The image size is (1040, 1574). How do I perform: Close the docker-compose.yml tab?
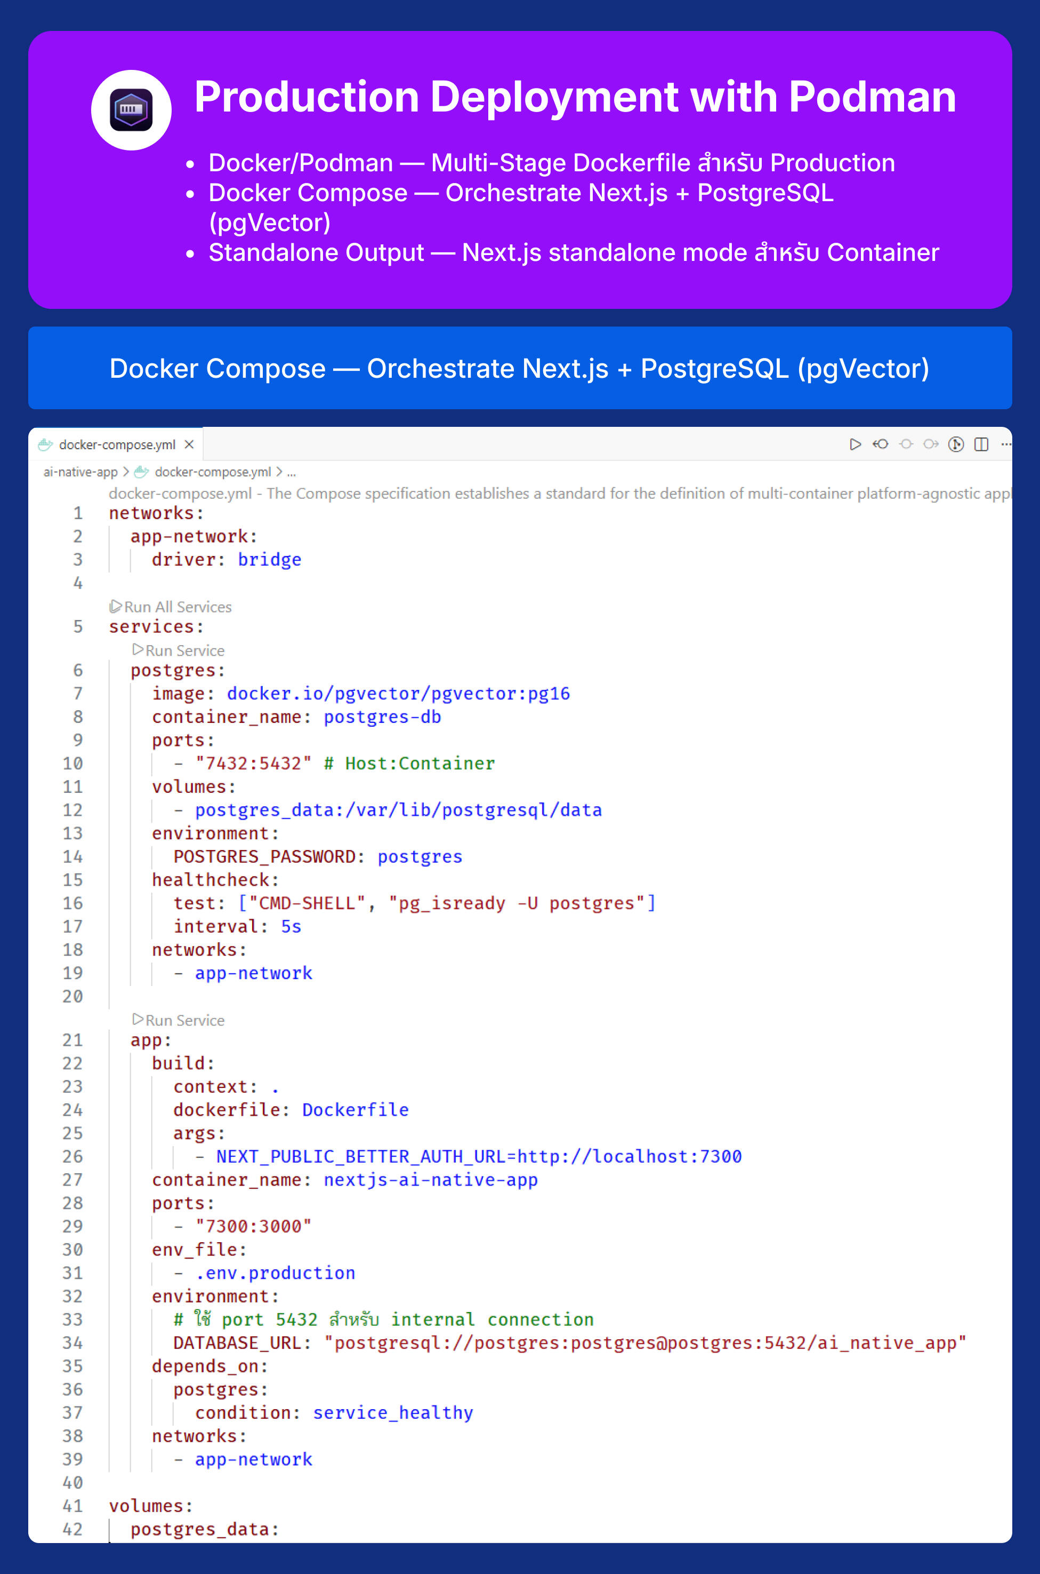click(x=190, y=444)
